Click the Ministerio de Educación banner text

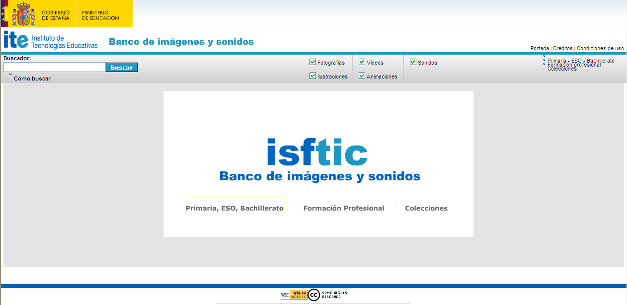pos(100,15)
